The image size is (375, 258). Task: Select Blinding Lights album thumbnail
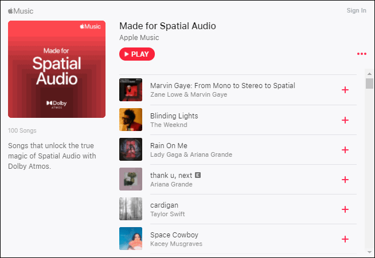click(131, 120)
